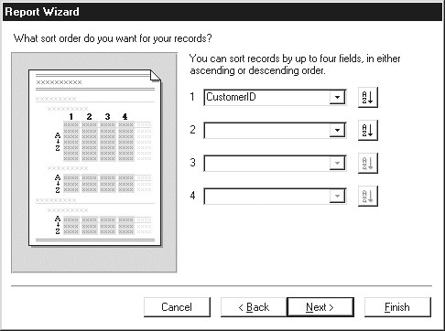Go back to the previous wizard step

click(x=254, y=307)
